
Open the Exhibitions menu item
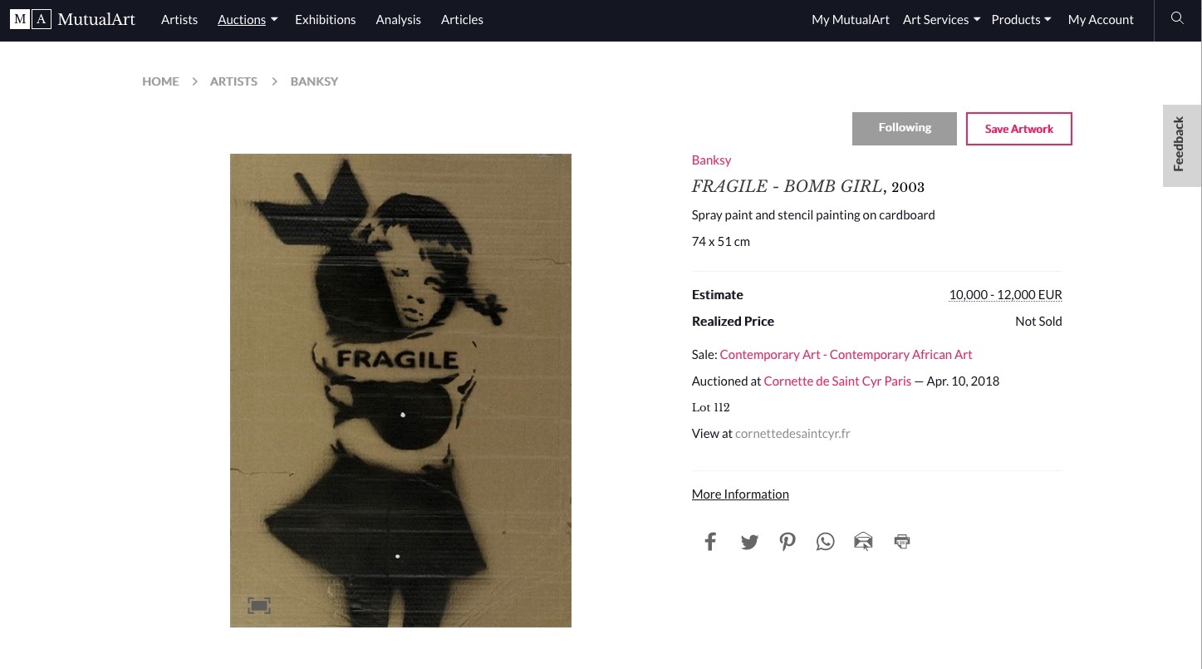coord(326,19)
